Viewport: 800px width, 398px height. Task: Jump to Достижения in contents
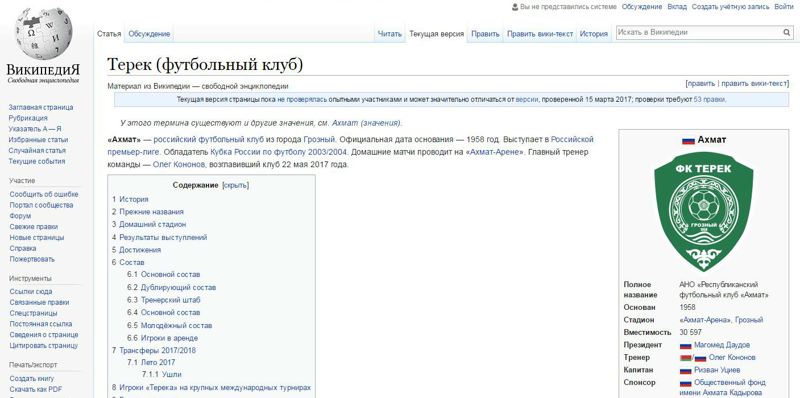tap(140, 250)
